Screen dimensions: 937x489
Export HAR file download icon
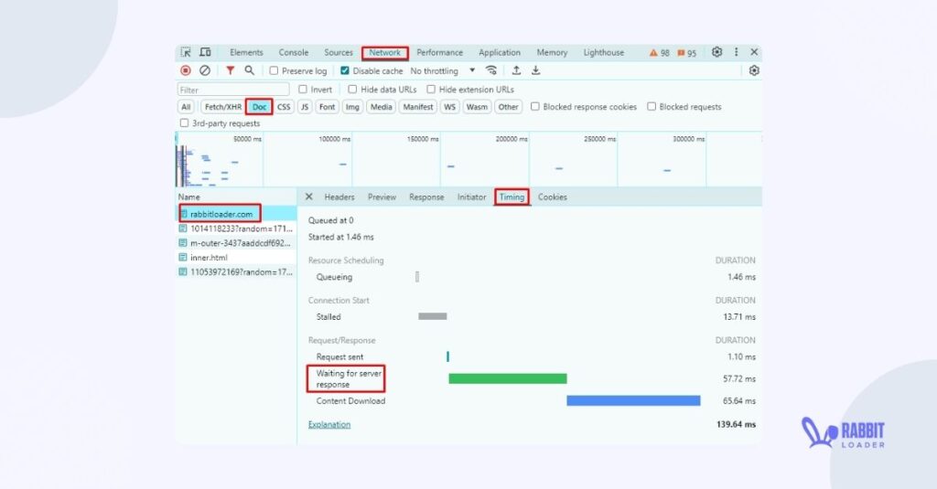pos(536,70)
